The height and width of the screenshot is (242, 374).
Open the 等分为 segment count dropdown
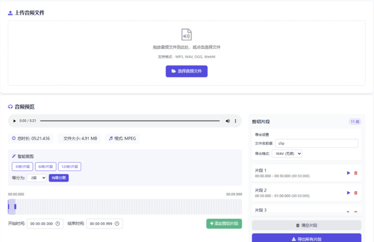pyautogui.click(x=37, y=178)
